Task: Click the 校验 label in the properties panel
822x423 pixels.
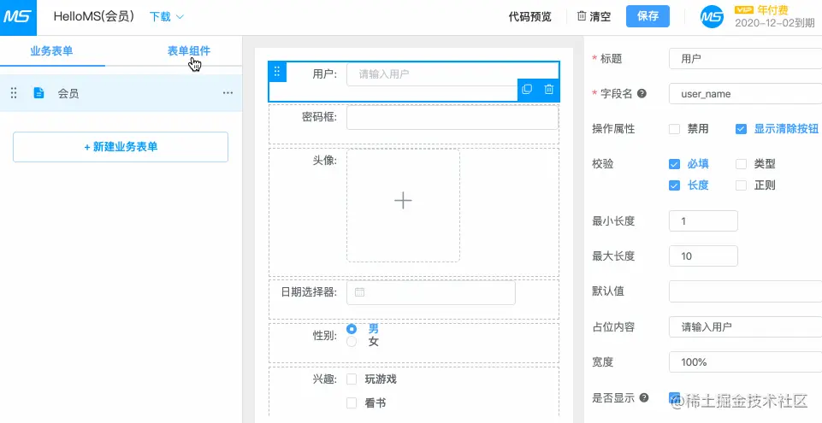Action: 603,164
